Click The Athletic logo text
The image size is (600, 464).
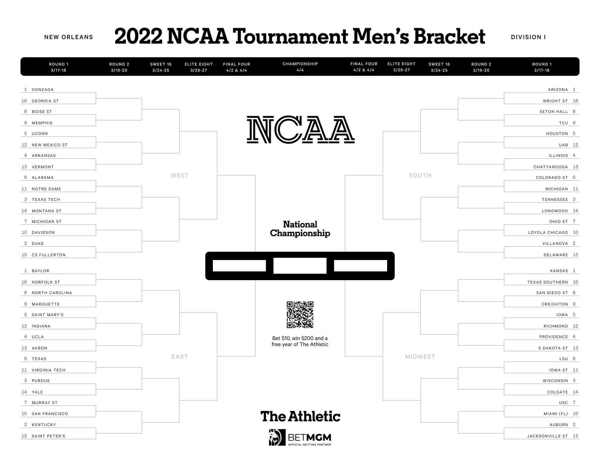point(300,416)
